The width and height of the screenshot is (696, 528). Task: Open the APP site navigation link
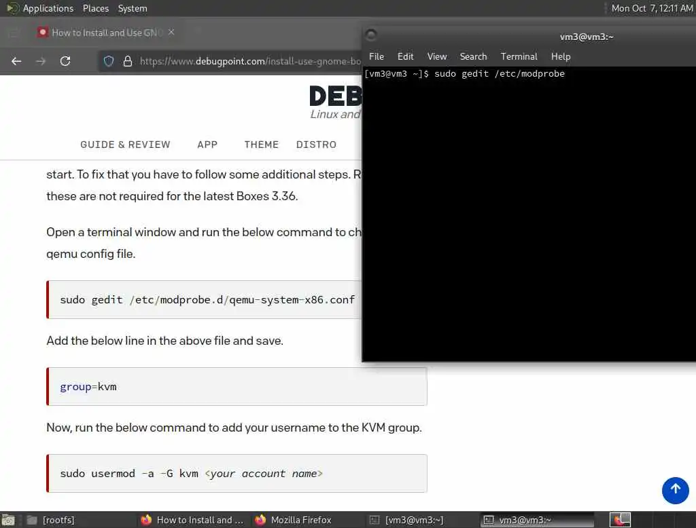click(x=207, y=145)
